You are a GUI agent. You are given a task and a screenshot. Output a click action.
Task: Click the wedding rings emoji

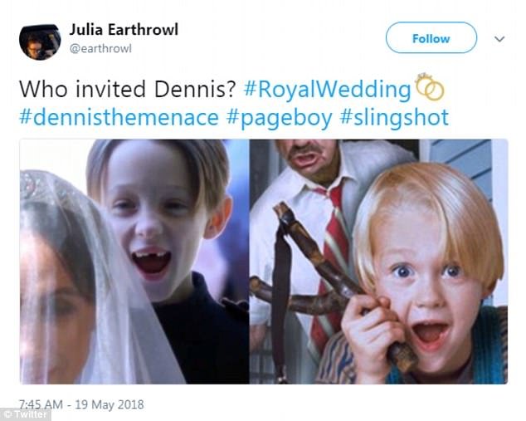point(430,86)
